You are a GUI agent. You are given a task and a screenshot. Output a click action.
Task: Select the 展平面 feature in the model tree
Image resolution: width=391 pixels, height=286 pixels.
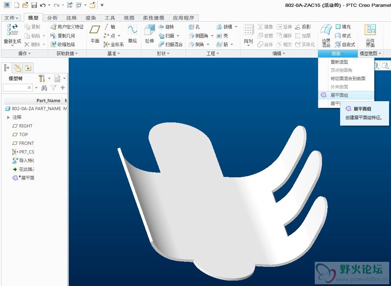pos(23,178)
